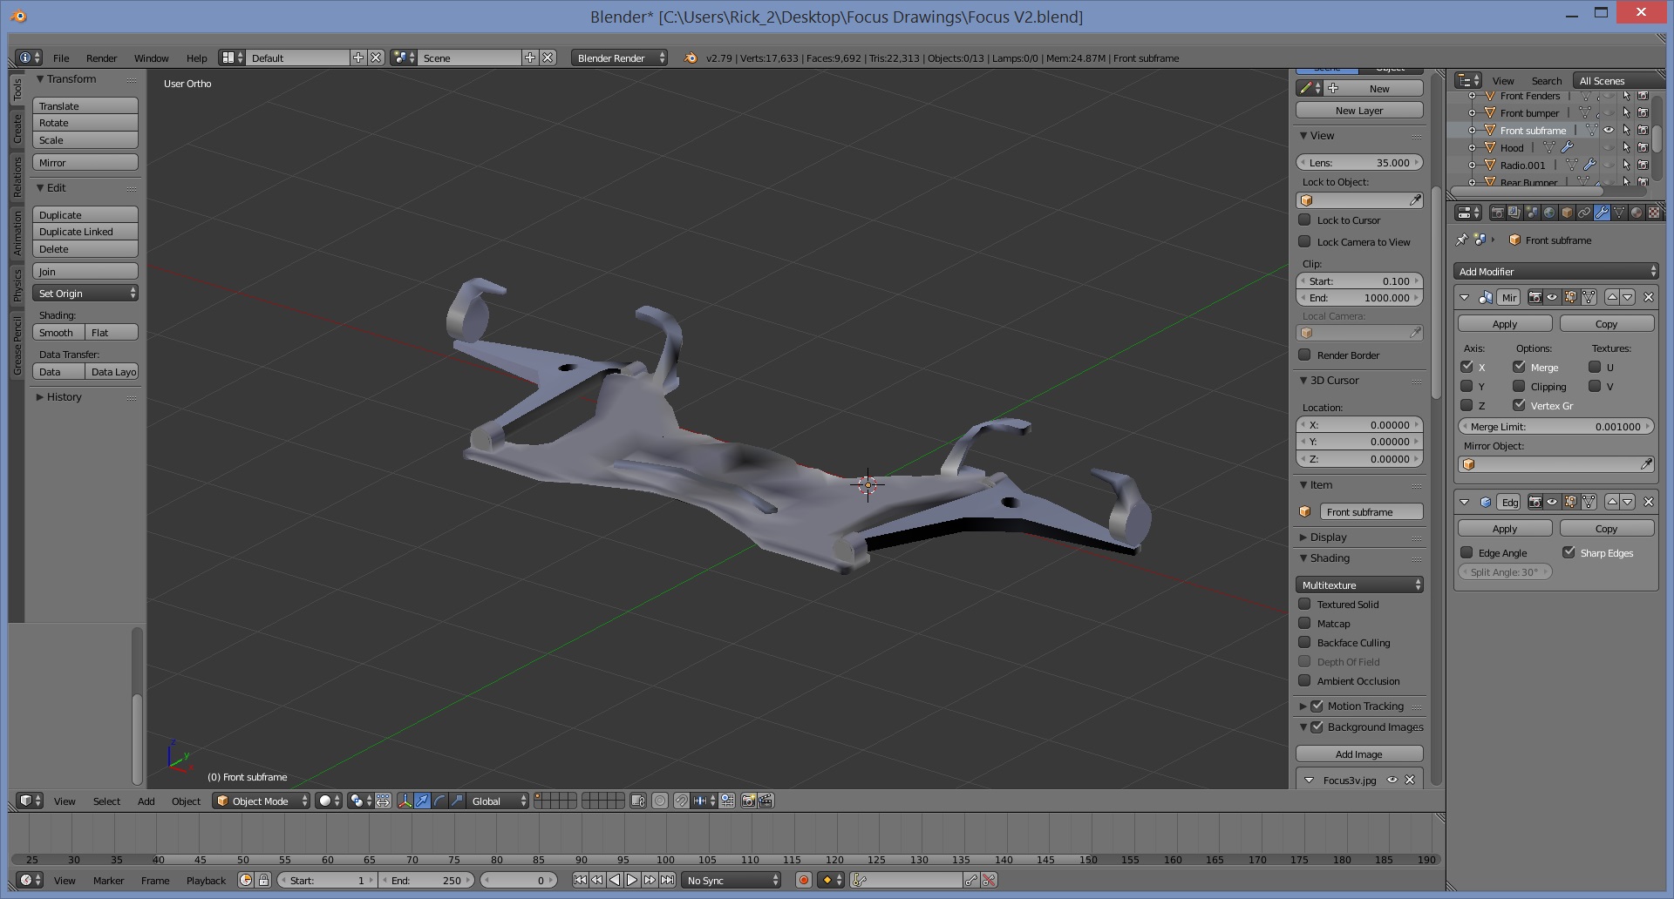1674x899 pixels.
Task: Open the Add Modifier dropdown
Action: [x=1555, y=271]
